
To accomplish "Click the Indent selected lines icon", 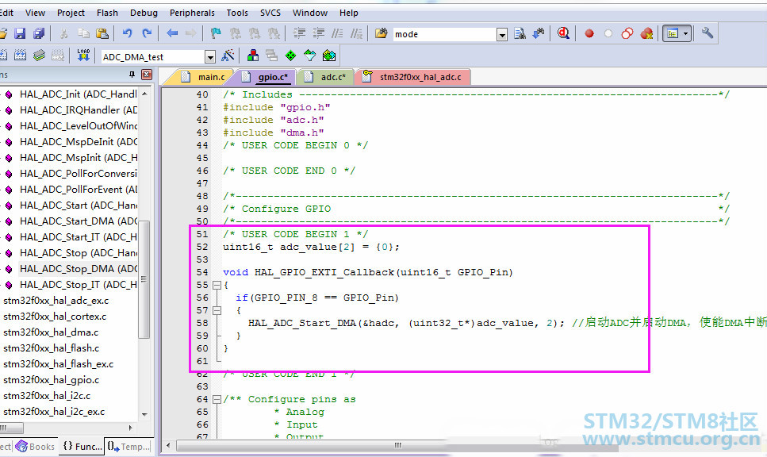I will pos(299,33).
